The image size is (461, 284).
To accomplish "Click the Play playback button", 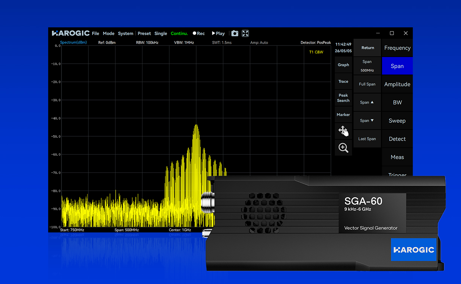I will click(x=218, y=33).
